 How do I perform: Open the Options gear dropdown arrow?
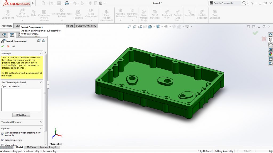click(105, 3)
